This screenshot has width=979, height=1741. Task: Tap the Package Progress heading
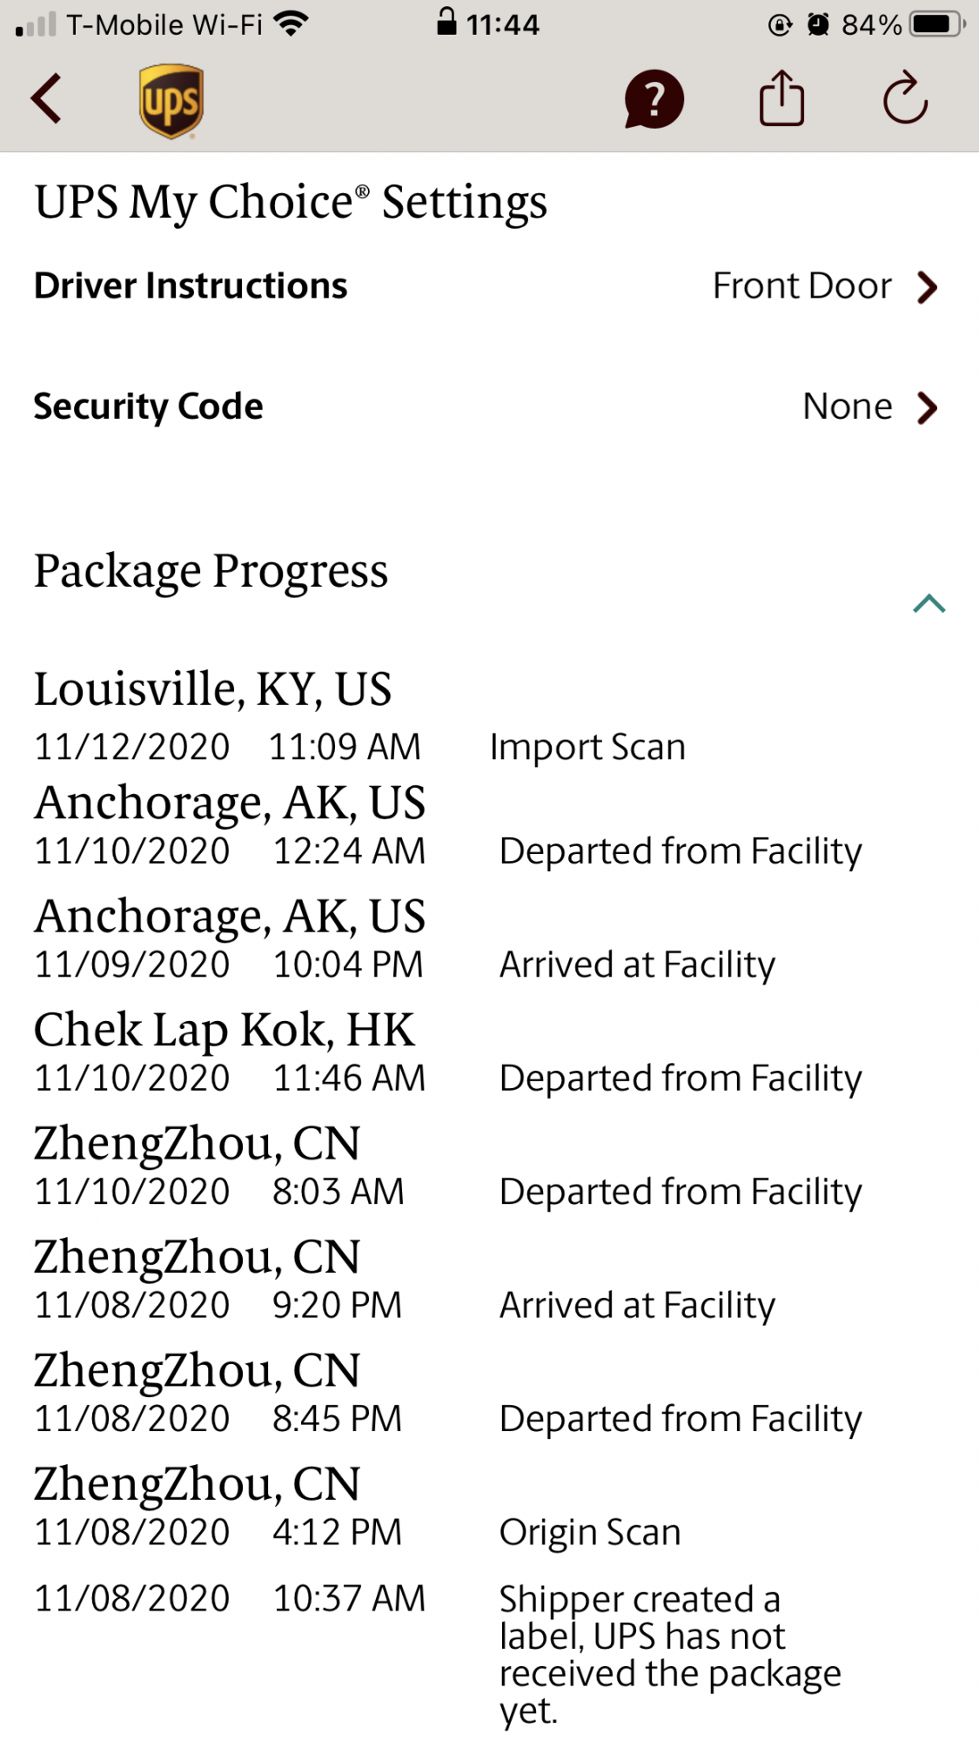click(x=211, y=572)
